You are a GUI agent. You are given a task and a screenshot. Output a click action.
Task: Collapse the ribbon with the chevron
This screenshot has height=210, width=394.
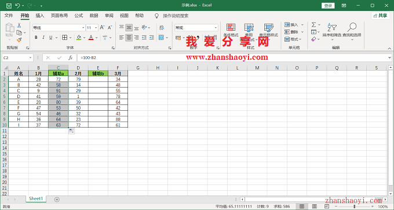click(389, 48)
